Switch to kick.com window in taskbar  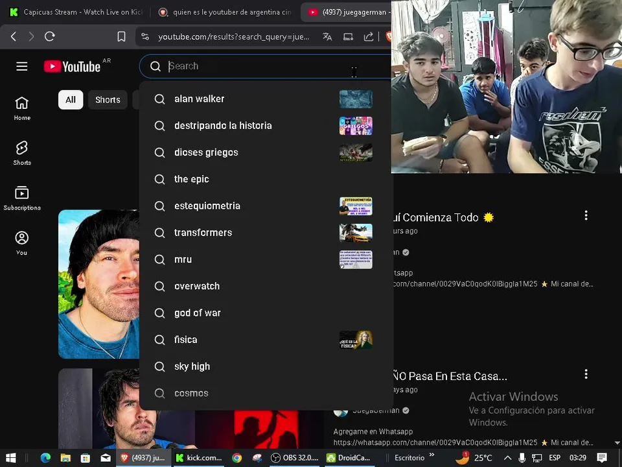200,458
